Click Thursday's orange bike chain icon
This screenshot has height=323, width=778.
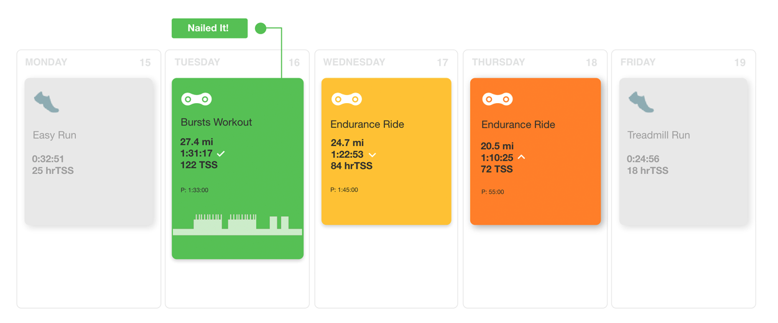498,99
